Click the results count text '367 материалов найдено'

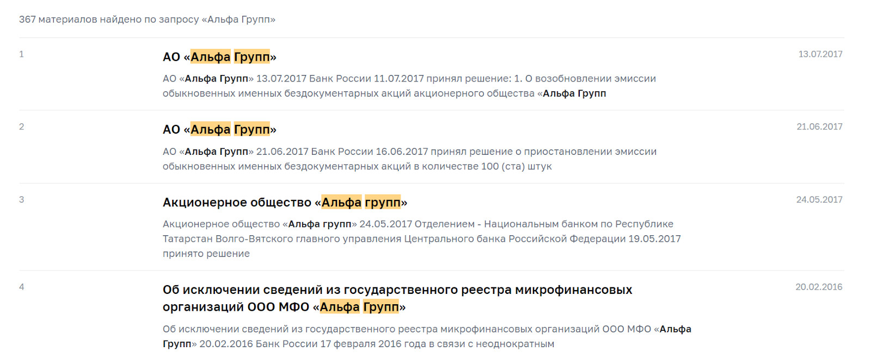[147, 20]
